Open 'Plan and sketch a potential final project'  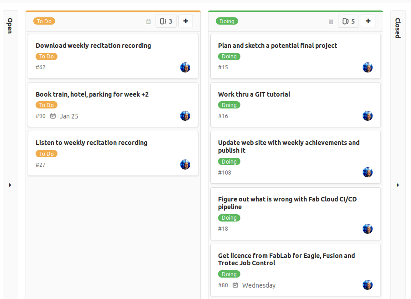click(277, 46)
